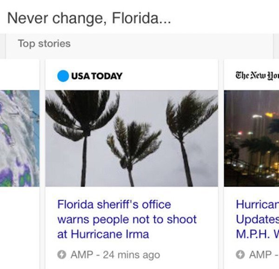Screen dimensions: 279x269
Task: Click the rightmost palm tree in the photo
Action: 186,135
